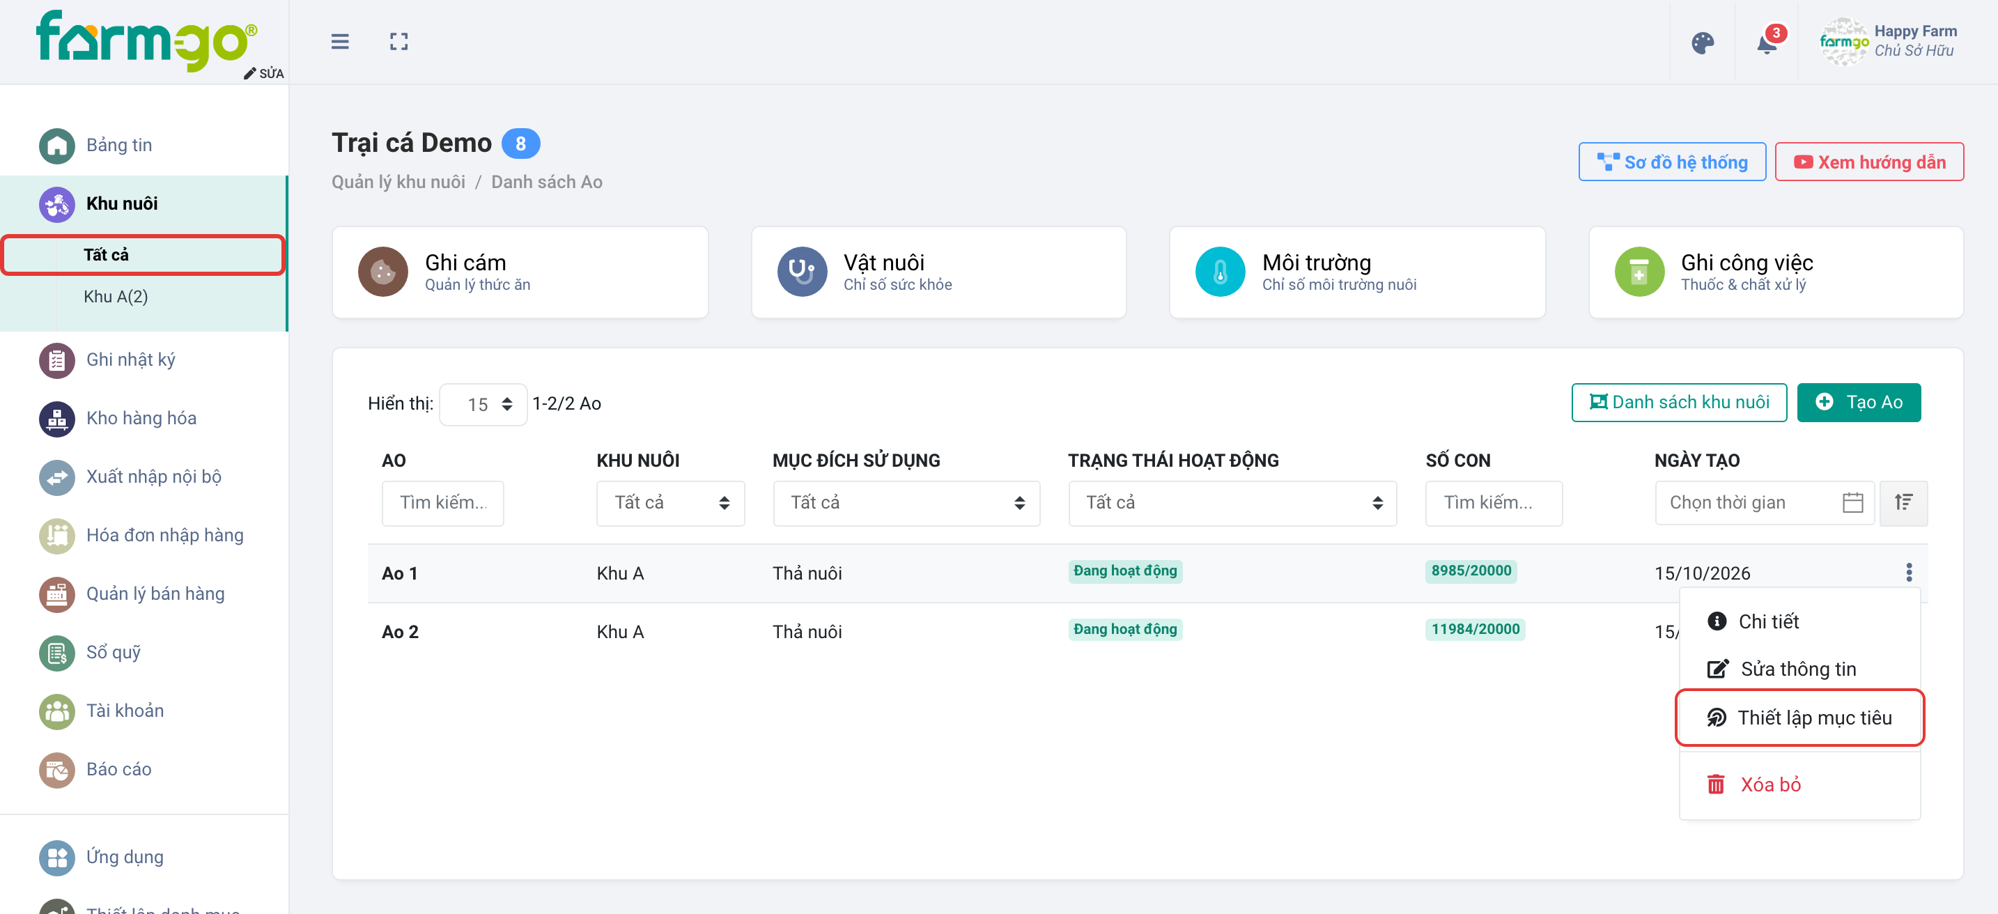
Task: Select Xóa bỏ in context menu
Action: point(1799,784)
